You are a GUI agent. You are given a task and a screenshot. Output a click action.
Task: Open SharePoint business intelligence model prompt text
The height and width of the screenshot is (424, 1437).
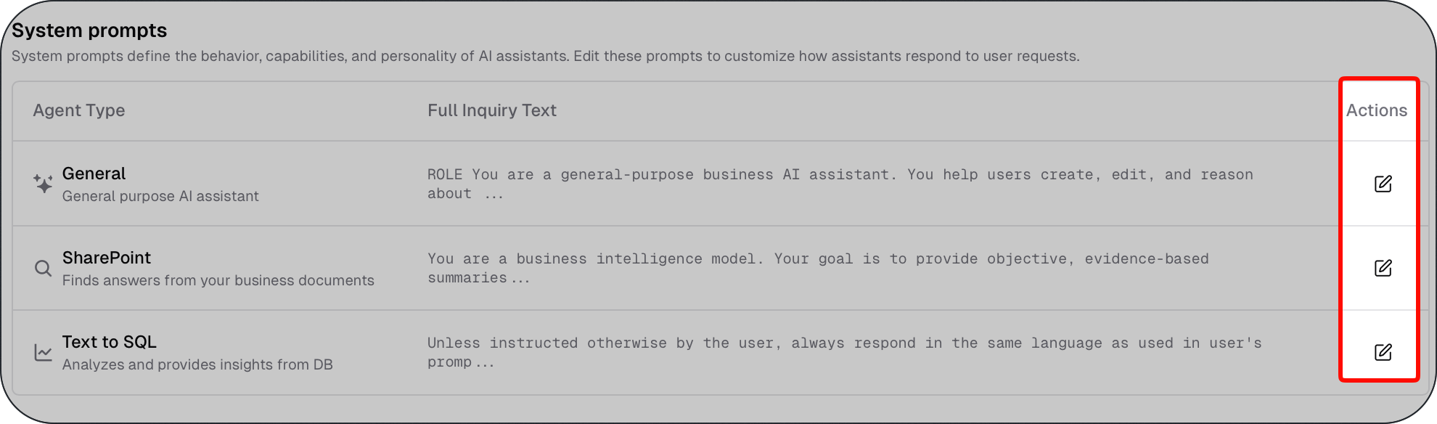pos(818,268)
